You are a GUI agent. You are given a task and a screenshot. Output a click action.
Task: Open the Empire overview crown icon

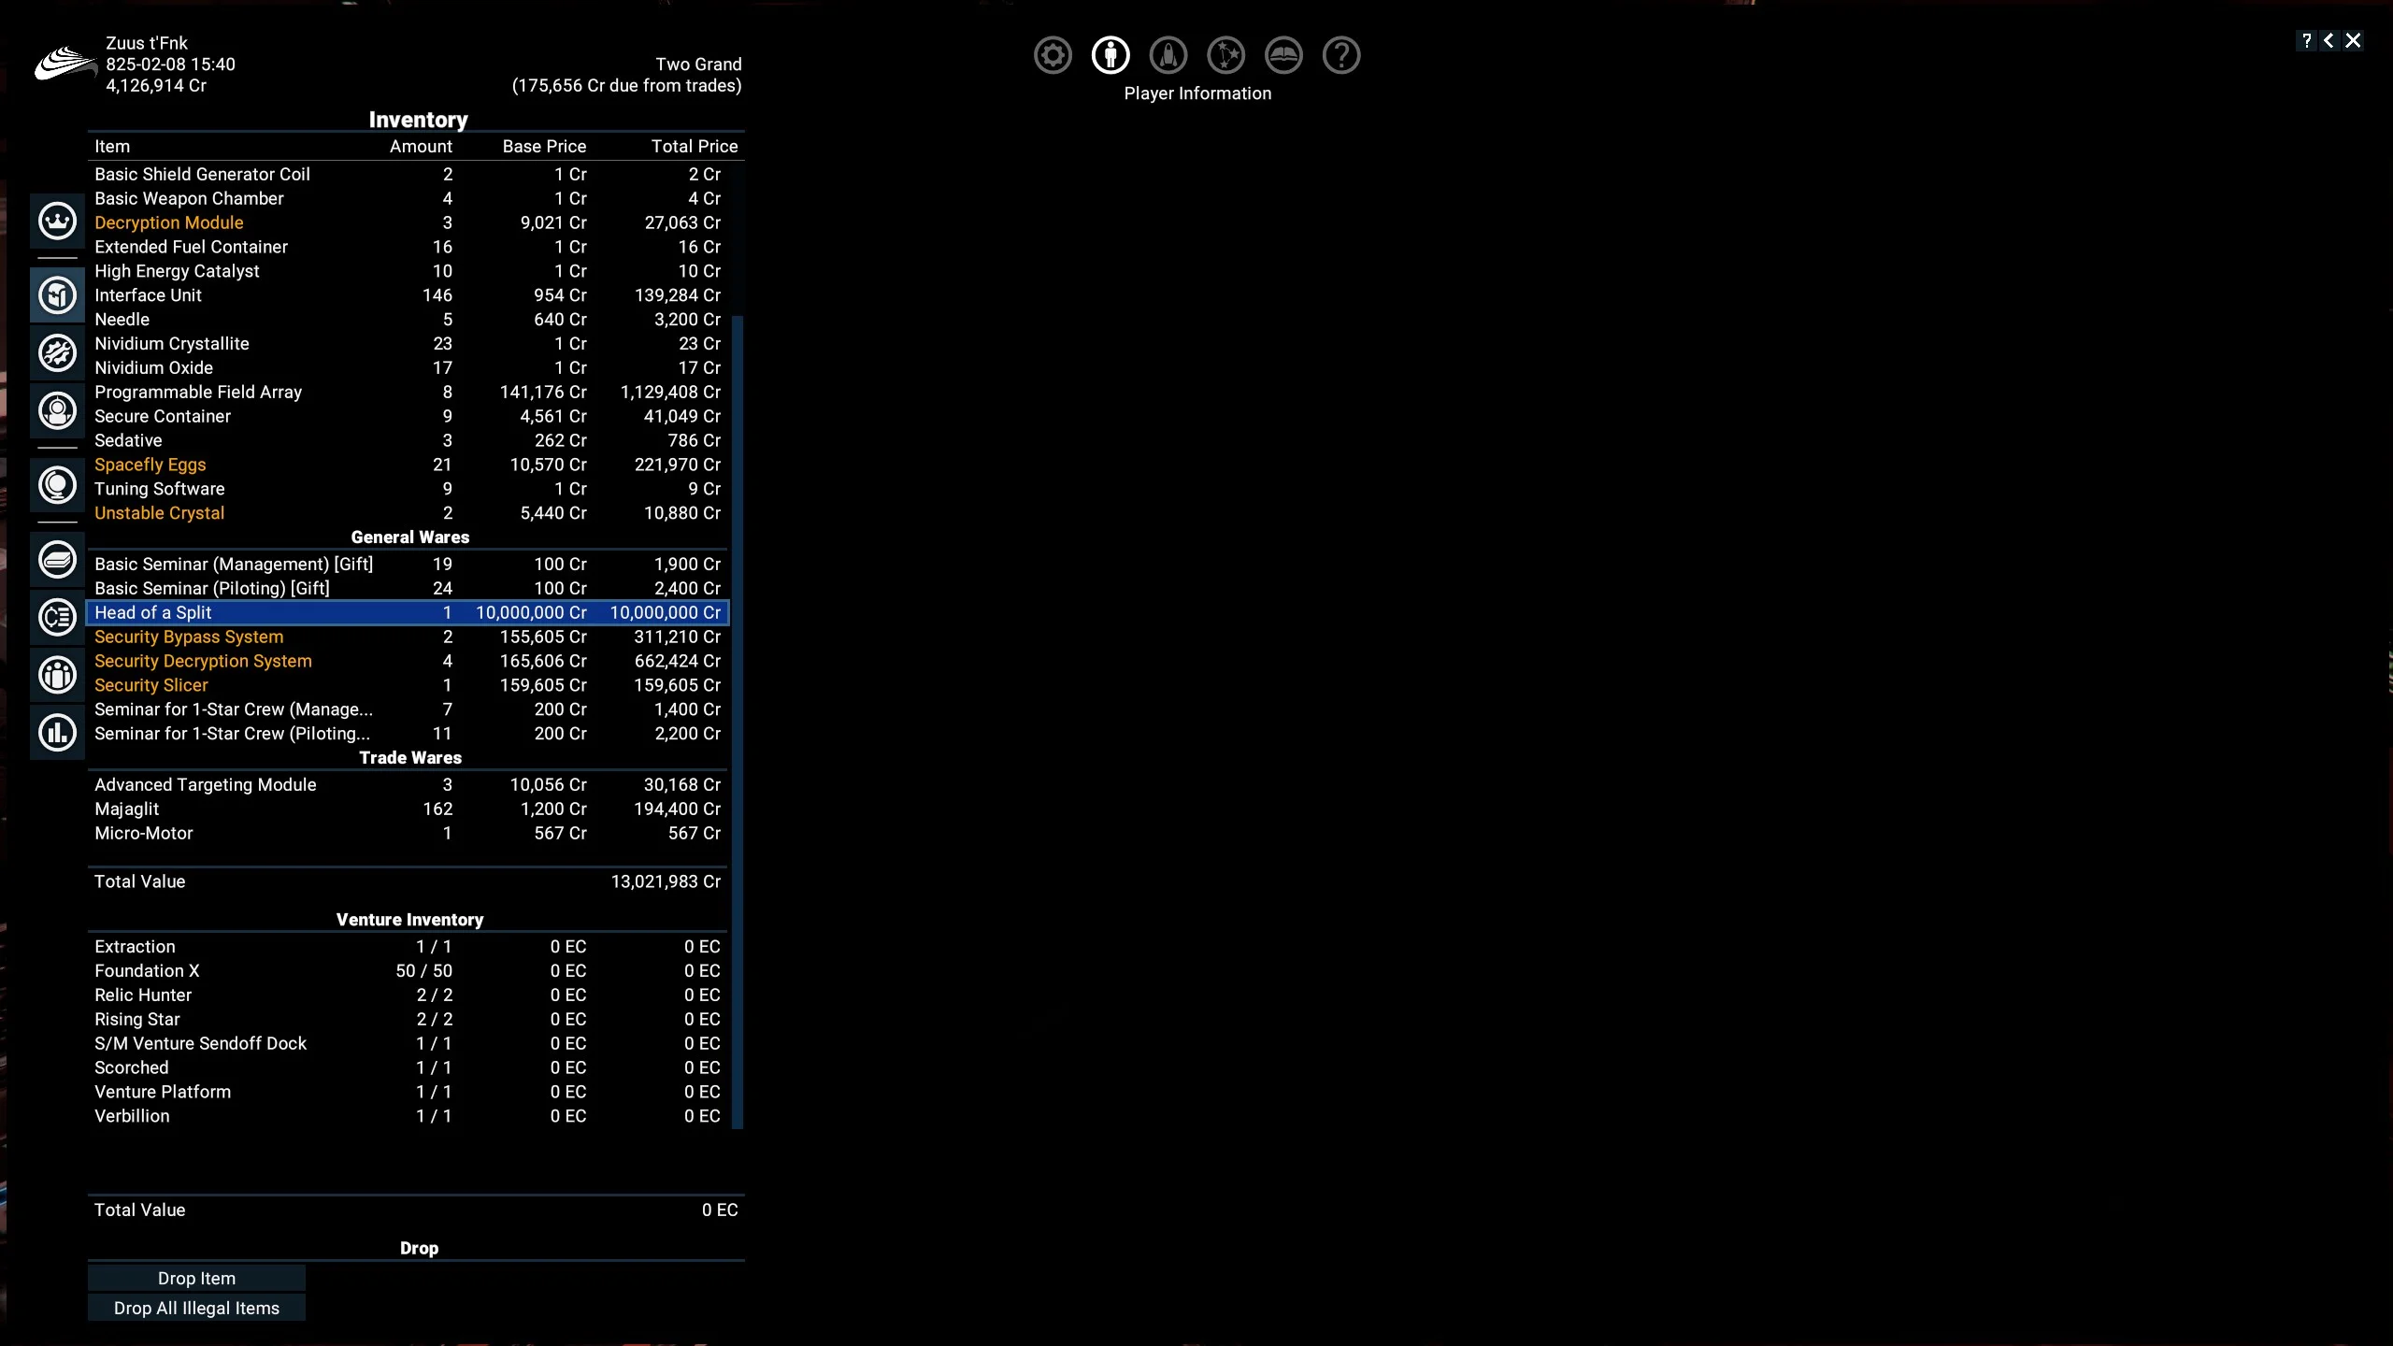tap(57, 222)
